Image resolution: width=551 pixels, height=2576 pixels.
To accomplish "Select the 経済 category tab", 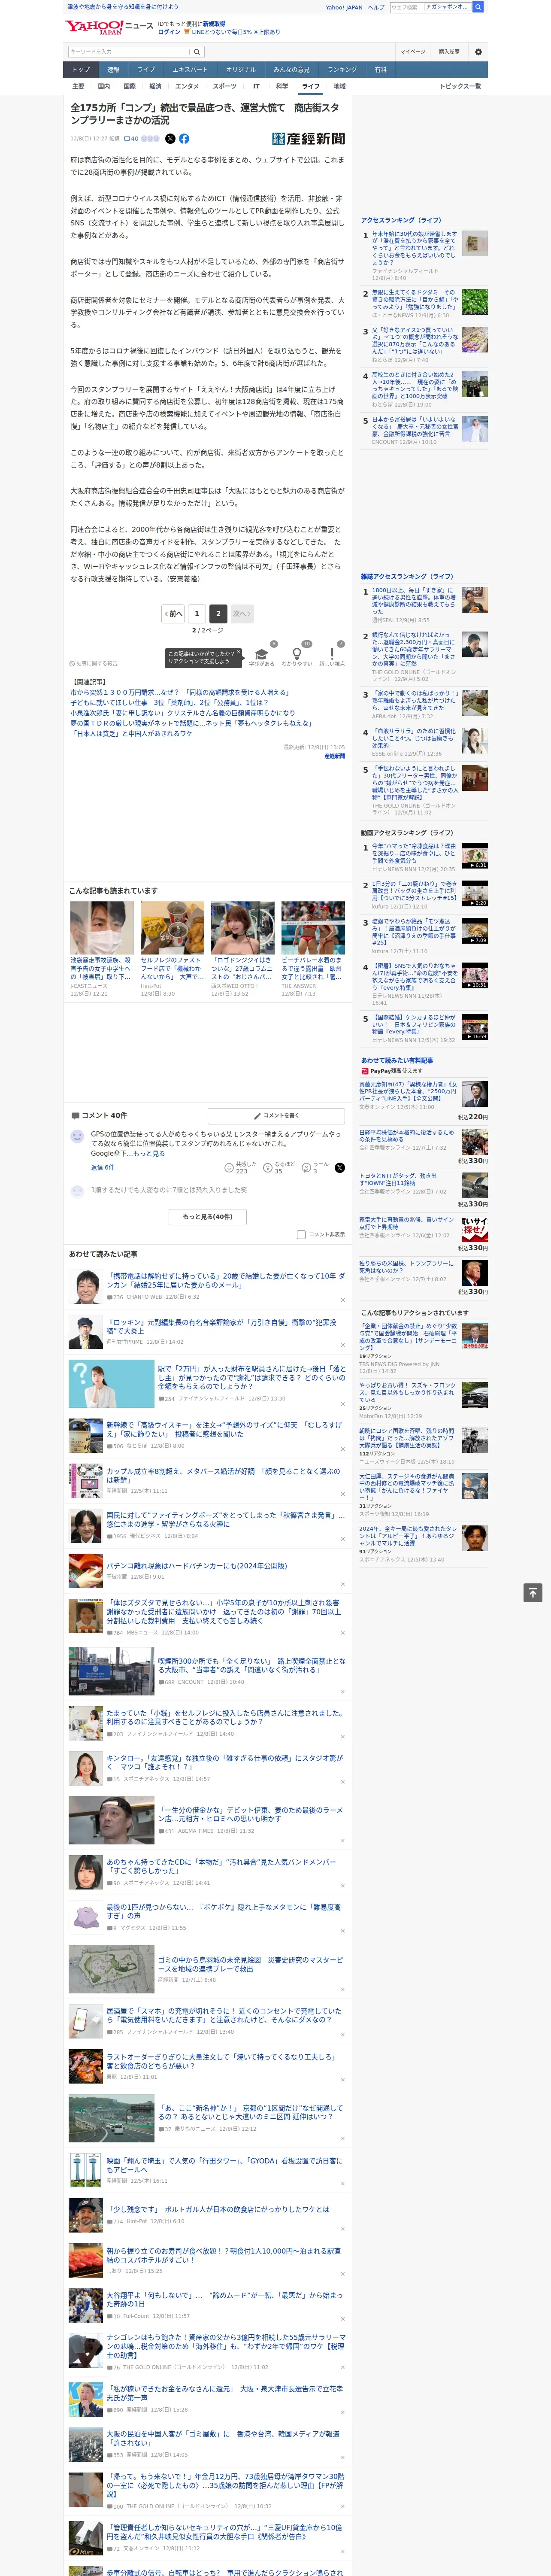I will click(x=155, y=86).
